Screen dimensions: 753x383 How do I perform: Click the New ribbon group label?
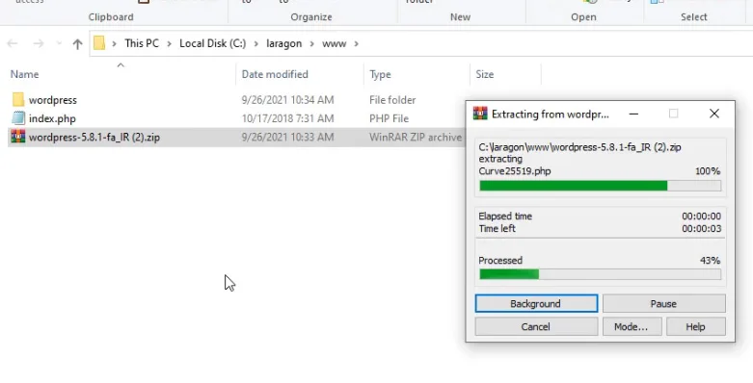click(x=460, y=16)
